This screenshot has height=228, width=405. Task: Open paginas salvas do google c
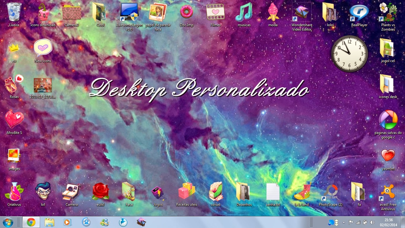coord(388,120)
